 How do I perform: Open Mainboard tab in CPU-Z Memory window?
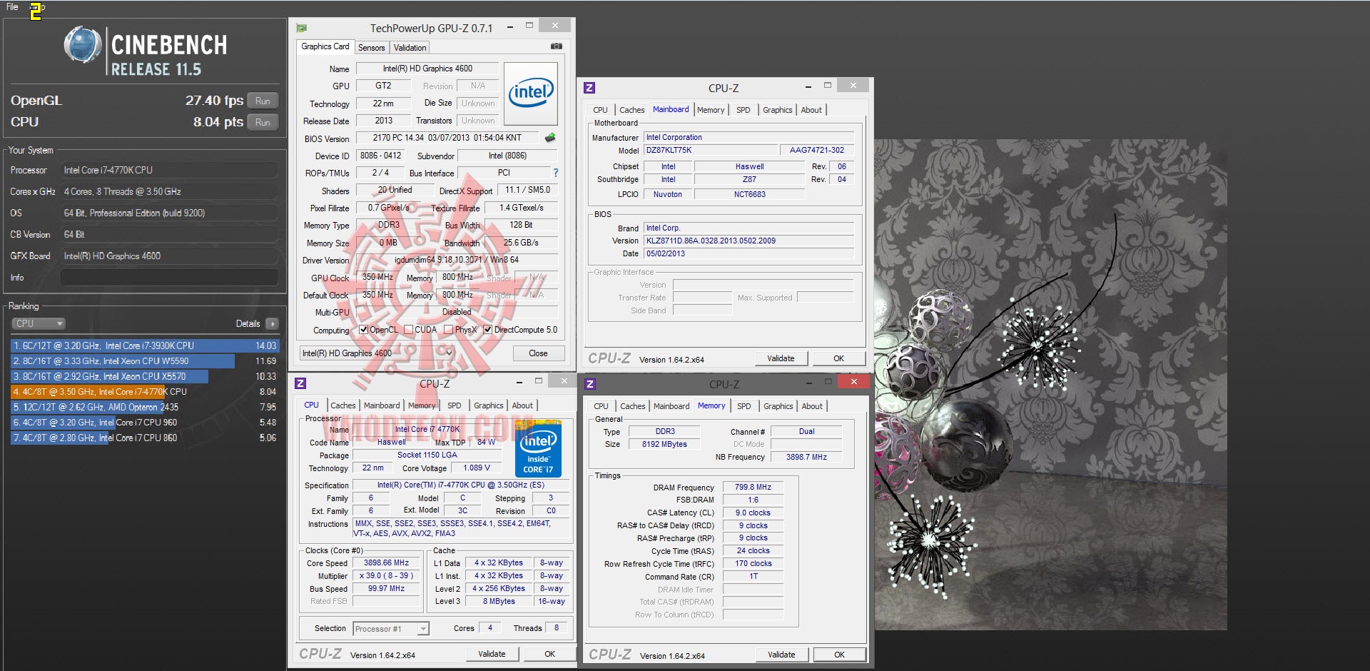tap(671, 406)
